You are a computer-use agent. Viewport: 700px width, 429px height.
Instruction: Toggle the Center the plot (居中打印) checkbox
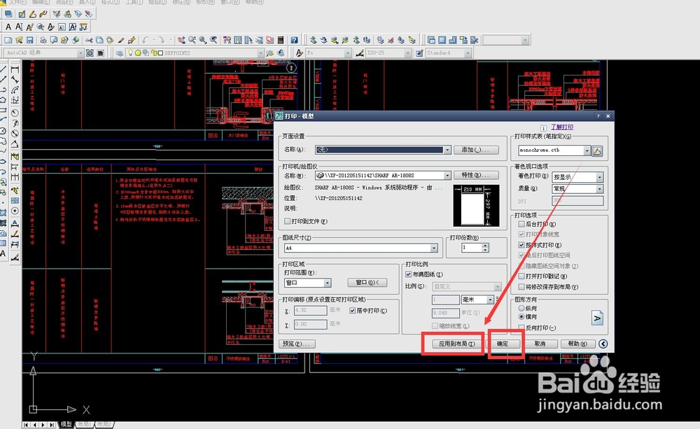[352, 310]
